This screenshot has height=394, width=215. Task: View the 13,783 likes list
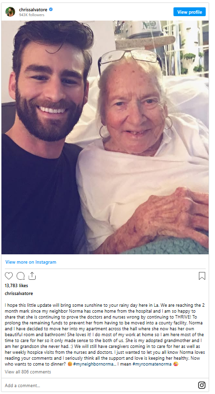click(x=16, y=285)
